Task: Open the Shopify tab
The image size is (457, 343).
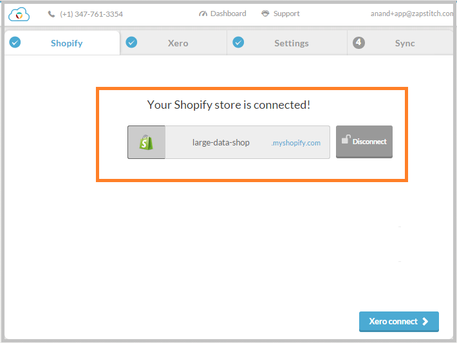Action: click(62, 43)
